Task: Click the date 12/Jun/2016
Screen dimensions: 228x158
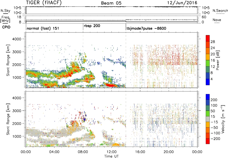Action: pyautogui.click(x=182, y=3)
